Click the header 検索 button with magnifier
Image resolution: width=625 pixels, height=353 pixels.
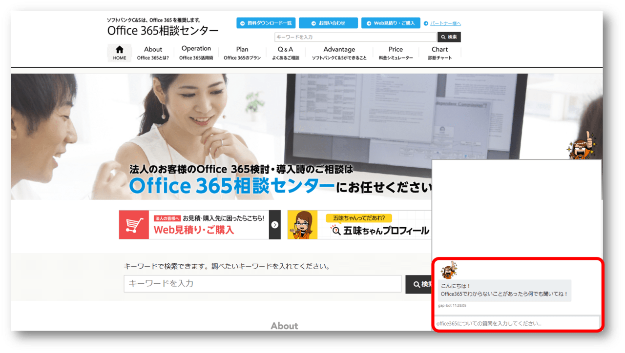449,37
